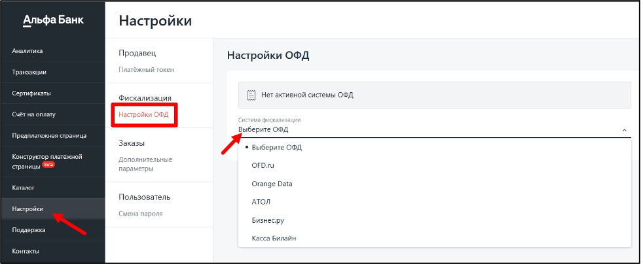Image resolution: width=641 pixels, height=264 pixels.
Task: Open Настройки ОФД settings link
Action: pyautogui.click(x=143, y=114)
